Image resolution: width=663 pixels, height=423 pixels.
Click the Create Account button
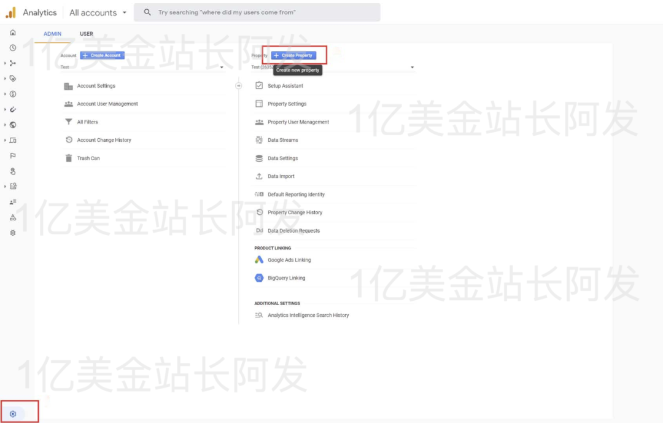(103, 55)
